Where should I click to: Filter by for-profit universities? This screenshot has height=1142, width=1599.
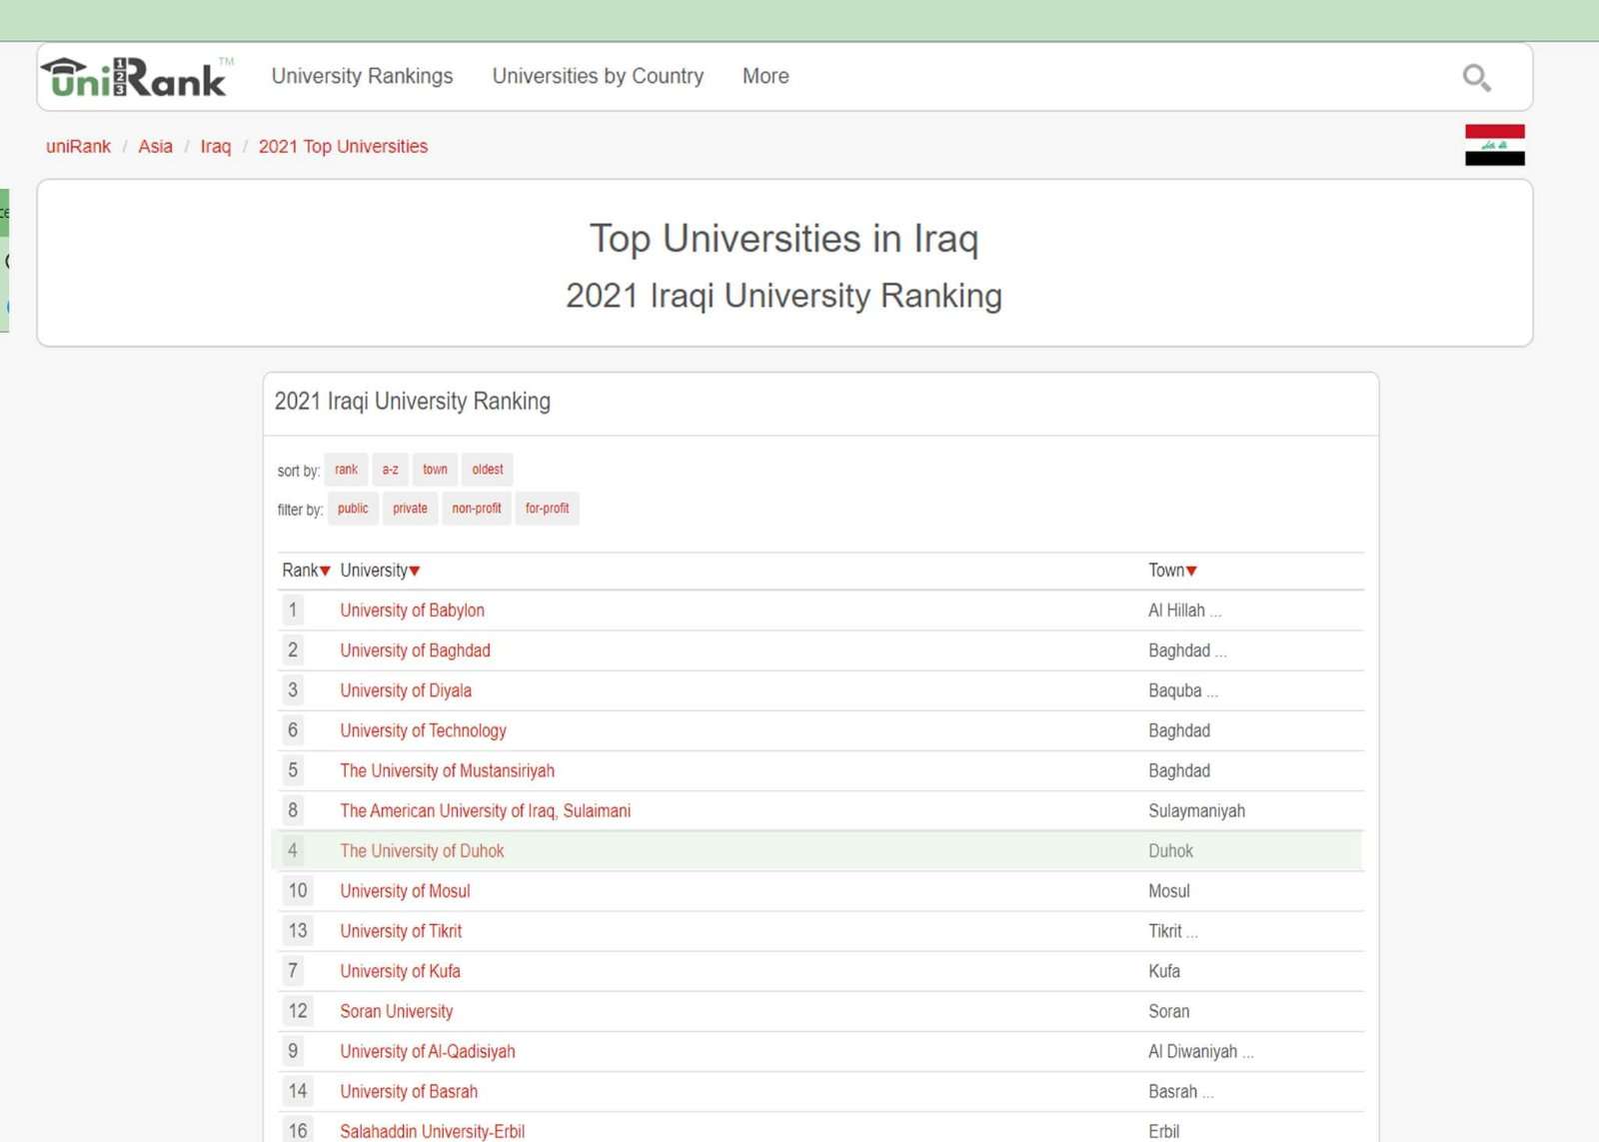[547, 509]
